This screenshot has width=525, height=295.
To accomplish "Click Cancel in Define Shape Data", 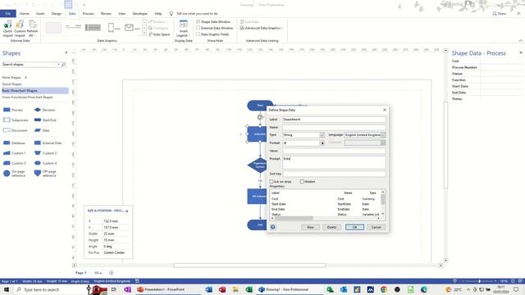I will tap(376, 227).
